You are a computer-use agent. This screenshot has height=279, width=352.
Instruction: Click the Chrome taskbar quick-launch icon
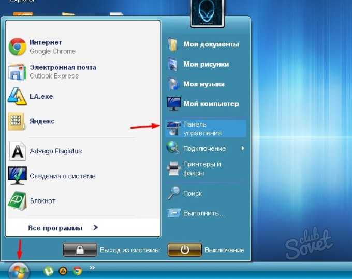77,271
